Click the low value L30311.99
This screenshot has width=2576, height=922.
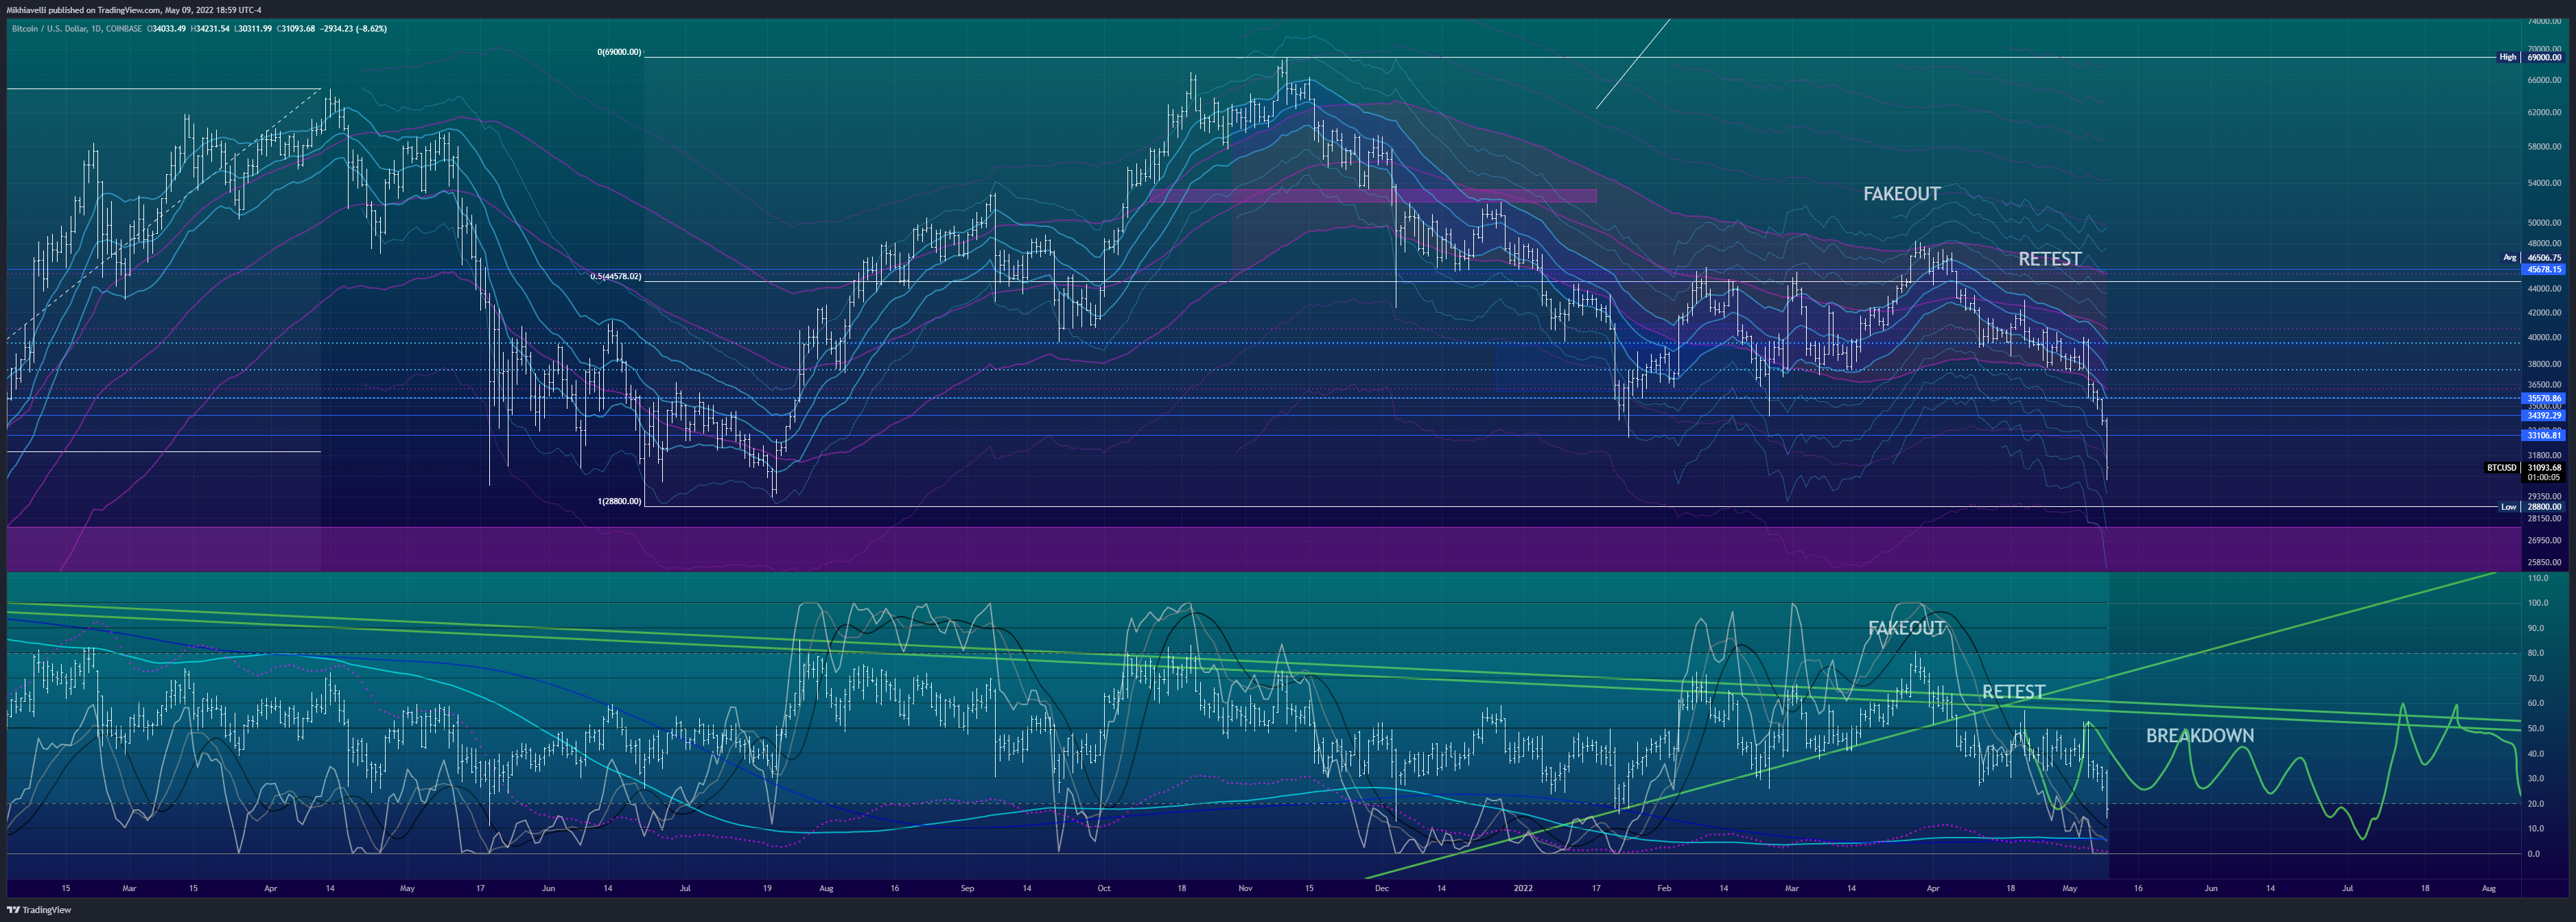(x=253, y=29)
